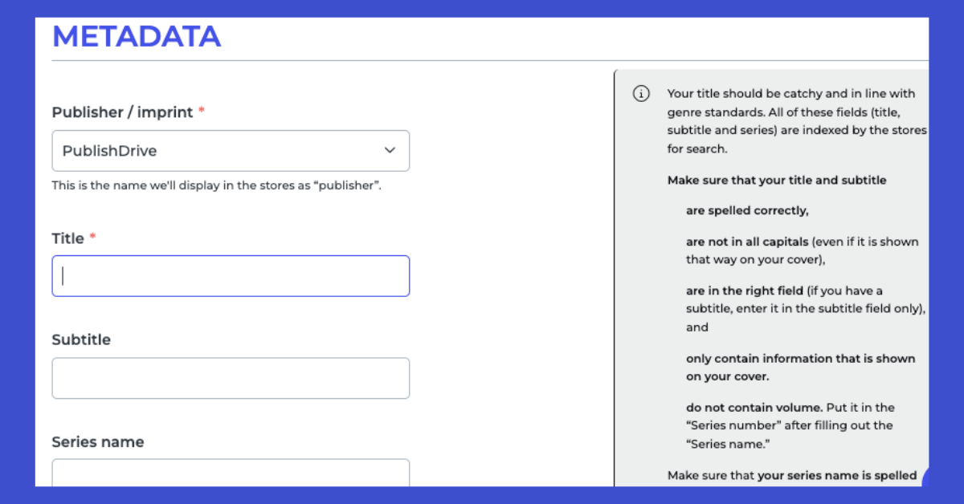The height and width of the screenshot is (504, 964).
Task: Click the Publisher / imprint field label
Action: click(x=122, y=112)
